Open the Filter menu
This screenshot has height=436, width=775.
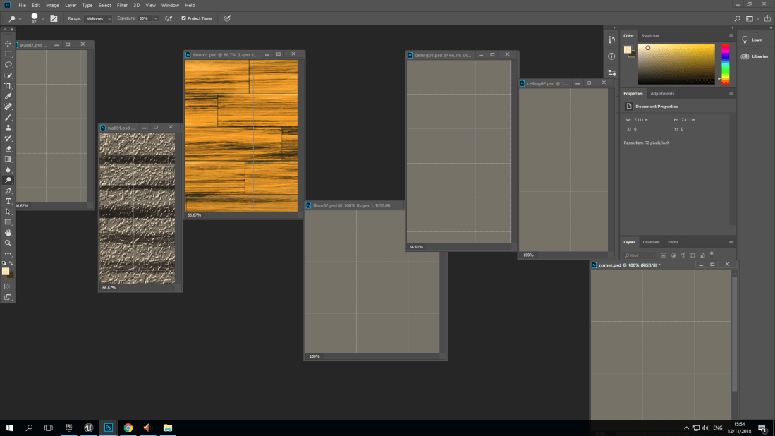click(x=122, y=5)
